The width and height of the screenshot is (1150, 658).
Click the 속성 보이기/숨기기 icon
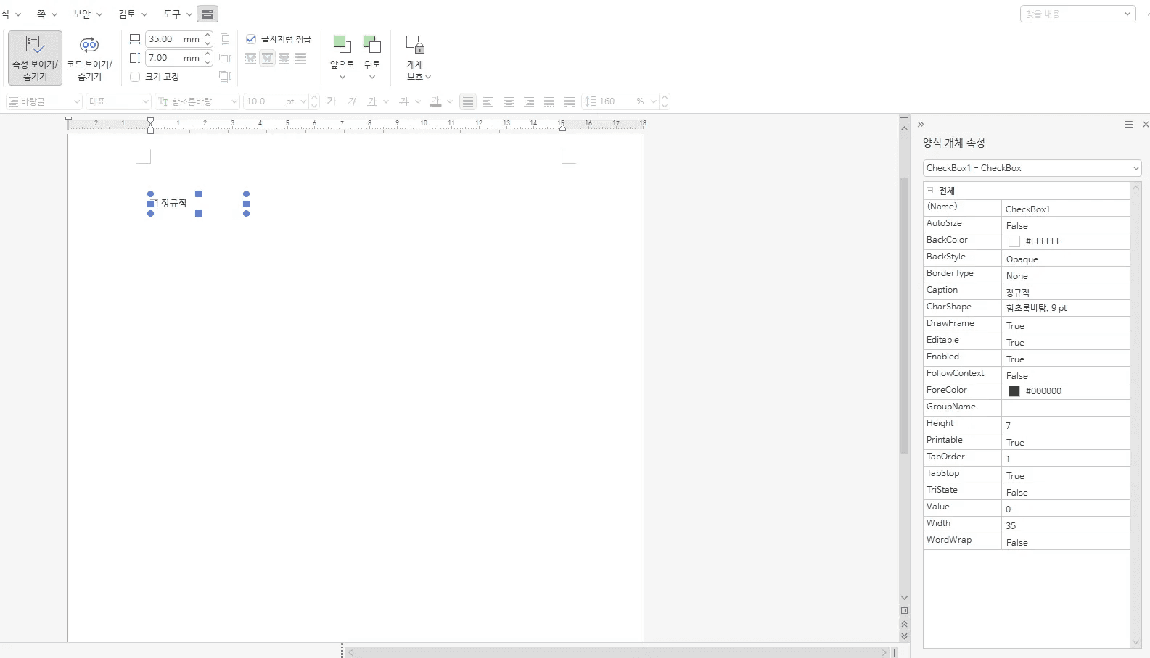click(35, 46)
